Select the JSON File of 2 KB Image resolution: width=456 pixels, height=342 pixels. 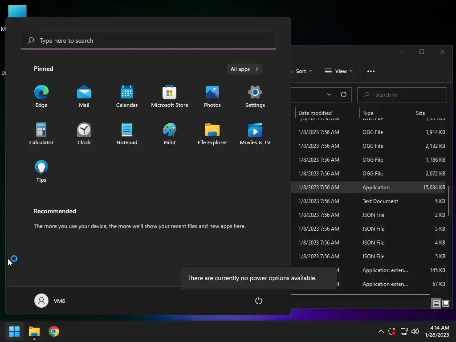click(369, 215)
